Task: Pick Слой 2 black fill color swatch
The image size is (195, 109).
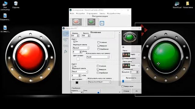Action: (77, 83)
